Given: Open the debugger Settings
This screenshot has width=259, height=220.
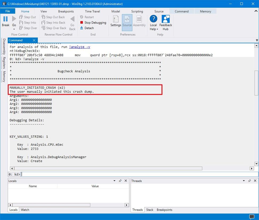Looking at the screenshot, I should tap(116, 22).
